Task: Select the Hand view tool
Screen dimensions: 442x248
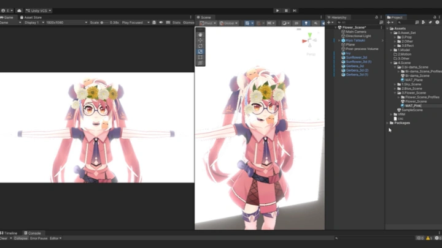Action: pyautogui.click(x=200, y=34)
